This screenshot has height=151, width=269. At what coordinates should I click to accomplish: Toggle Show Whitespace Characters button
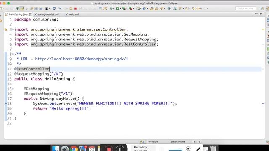(41, 8)
